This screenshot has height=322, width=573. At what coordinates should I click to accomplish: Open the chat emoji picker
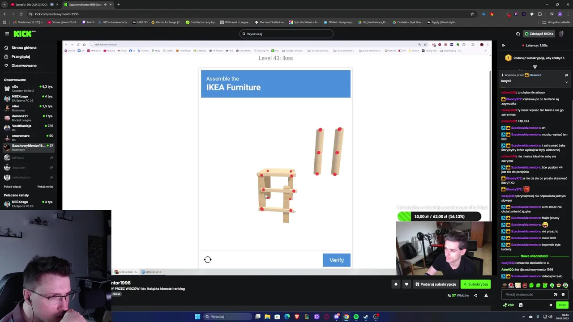563,294
